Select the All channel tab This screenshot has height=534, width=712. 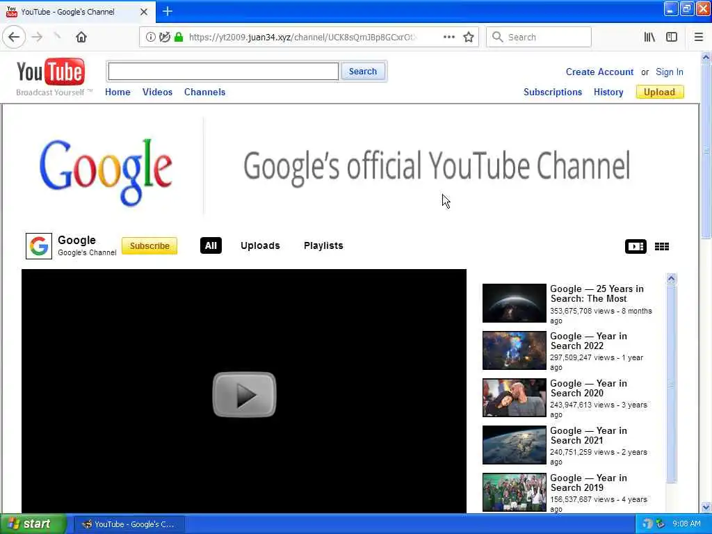click(x=211, y=245)
